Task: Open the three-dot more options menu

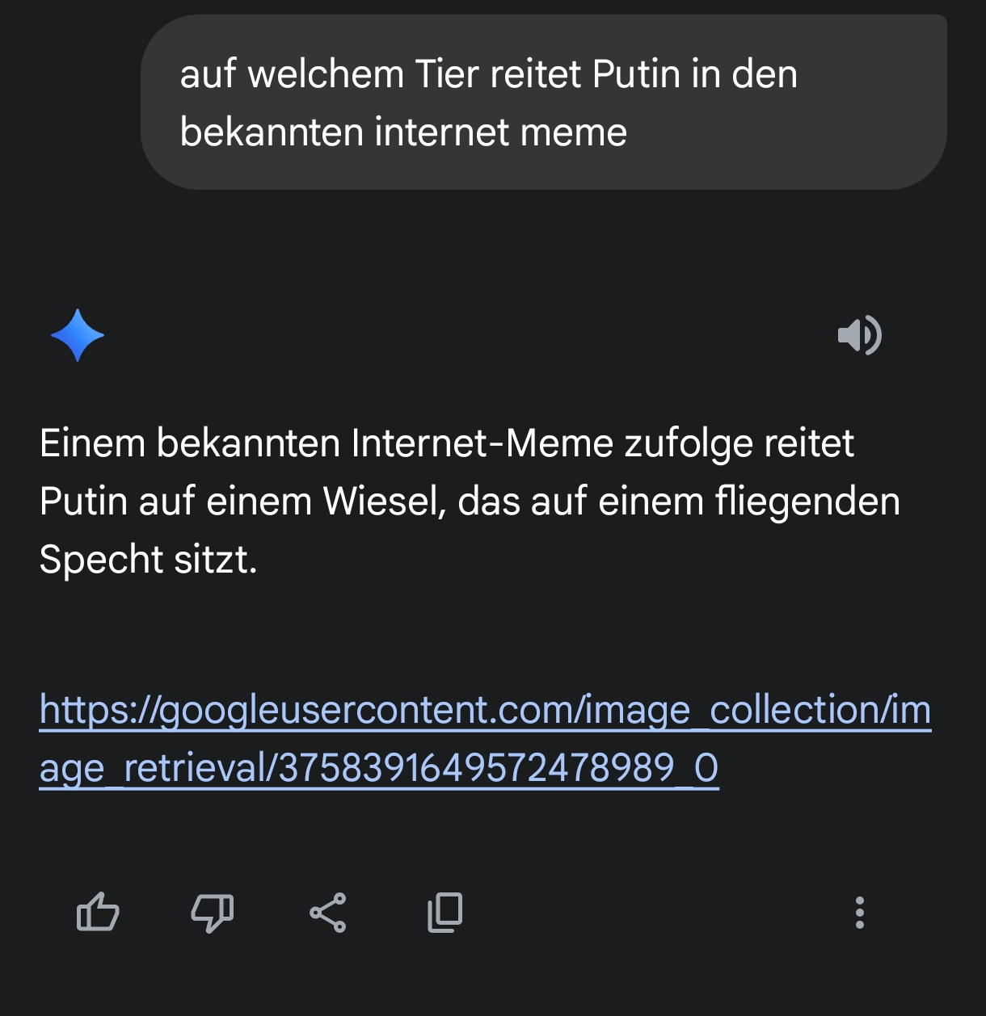Action: click(859, 913)
